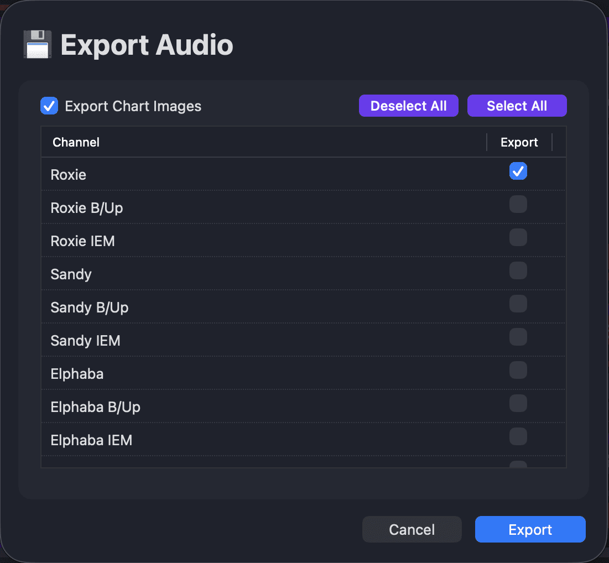Click the Deselect All button

(408, 106)
